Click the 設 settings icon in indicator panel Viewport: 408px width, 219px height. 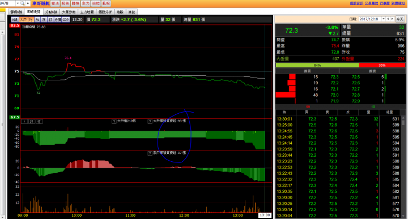coord(32,122)
